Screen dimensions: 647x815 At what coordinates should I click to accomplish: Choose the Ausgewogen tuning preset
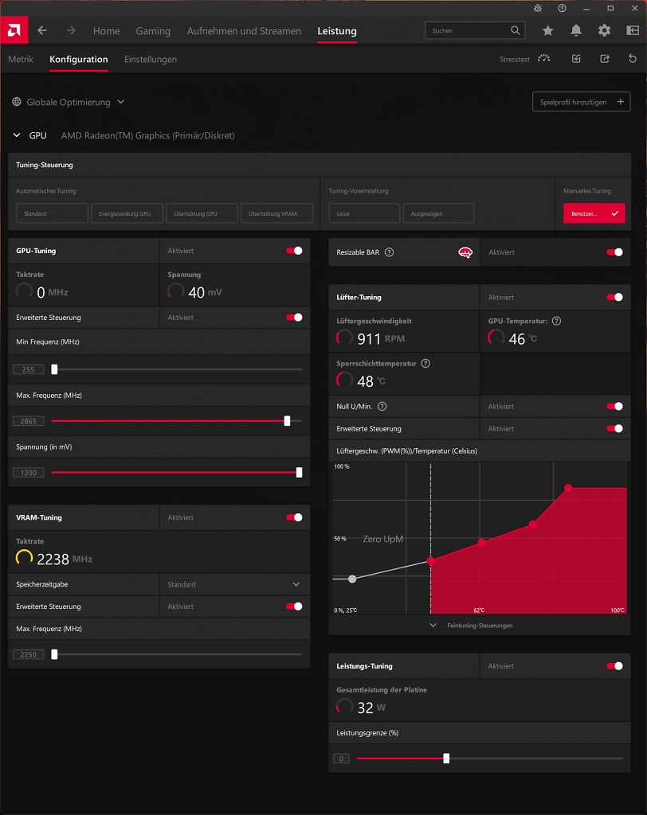[x=439, y=213]
